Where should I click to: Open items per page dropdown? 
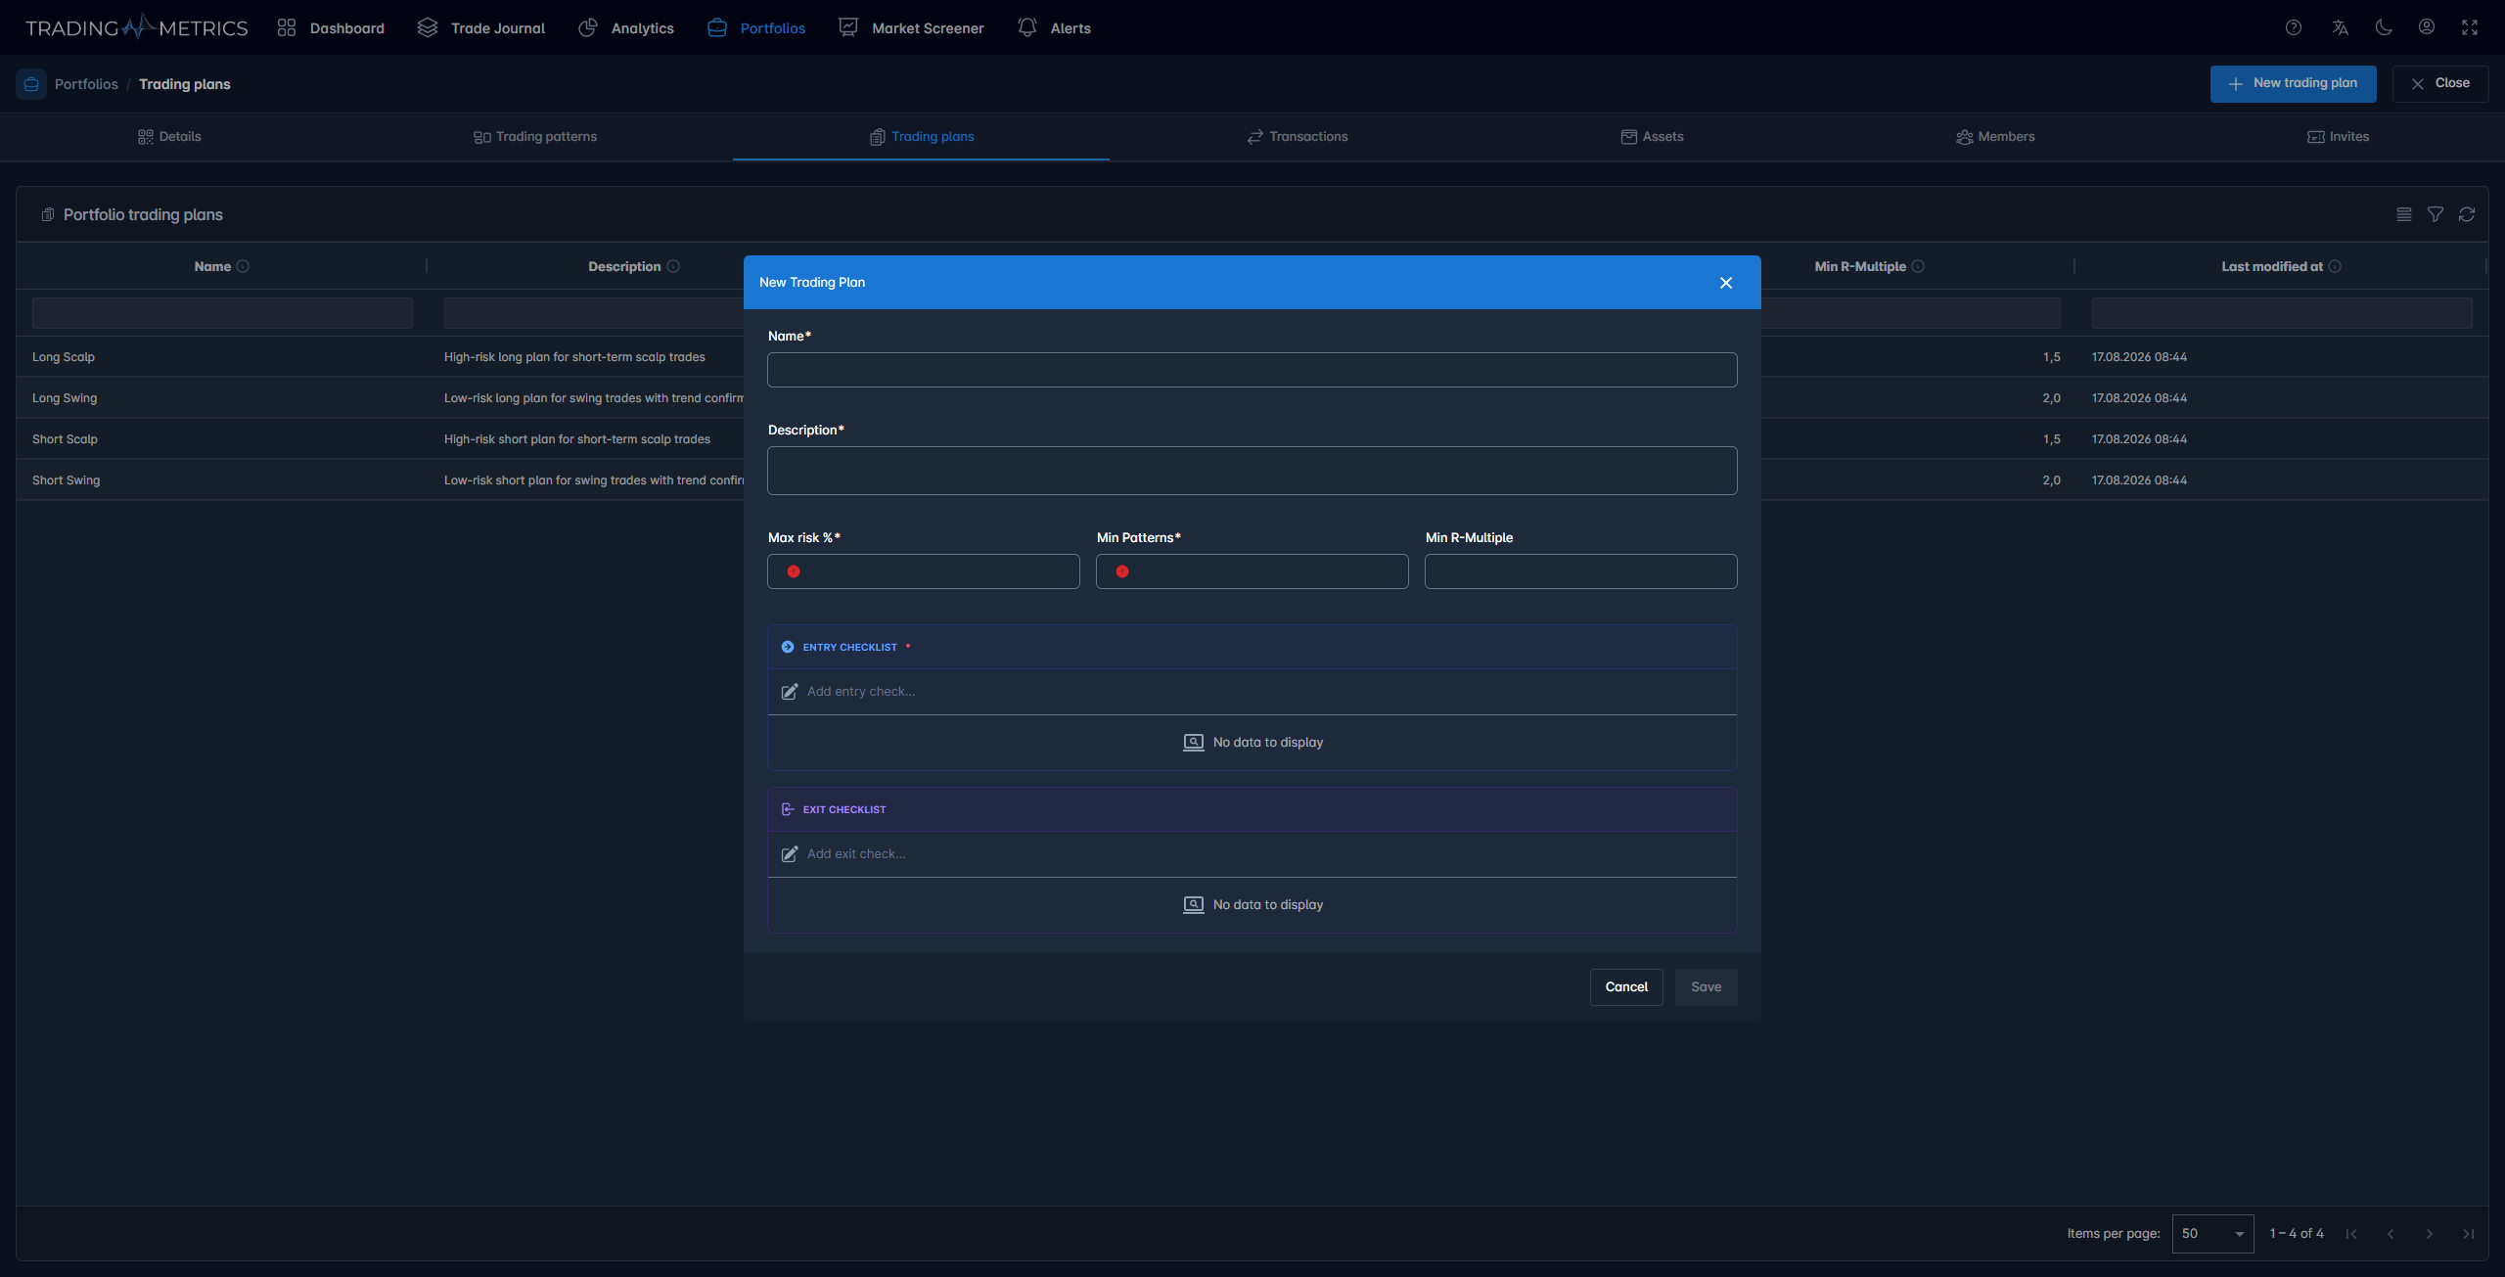pyautogui.click(x=2212, y=1234)
